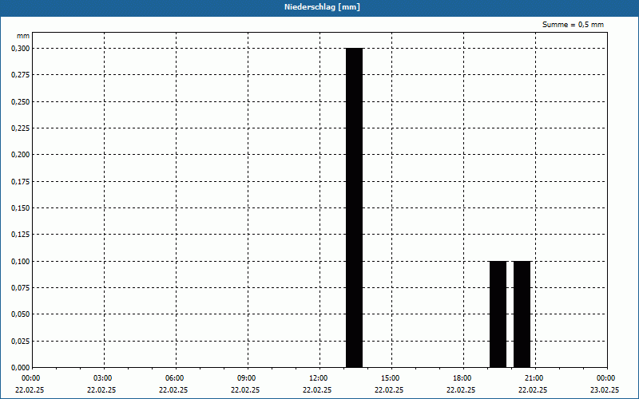Viewport: 639px width, 399px height.
Task: Click the 0,100 y-axis value
Action: pos(21,262)
